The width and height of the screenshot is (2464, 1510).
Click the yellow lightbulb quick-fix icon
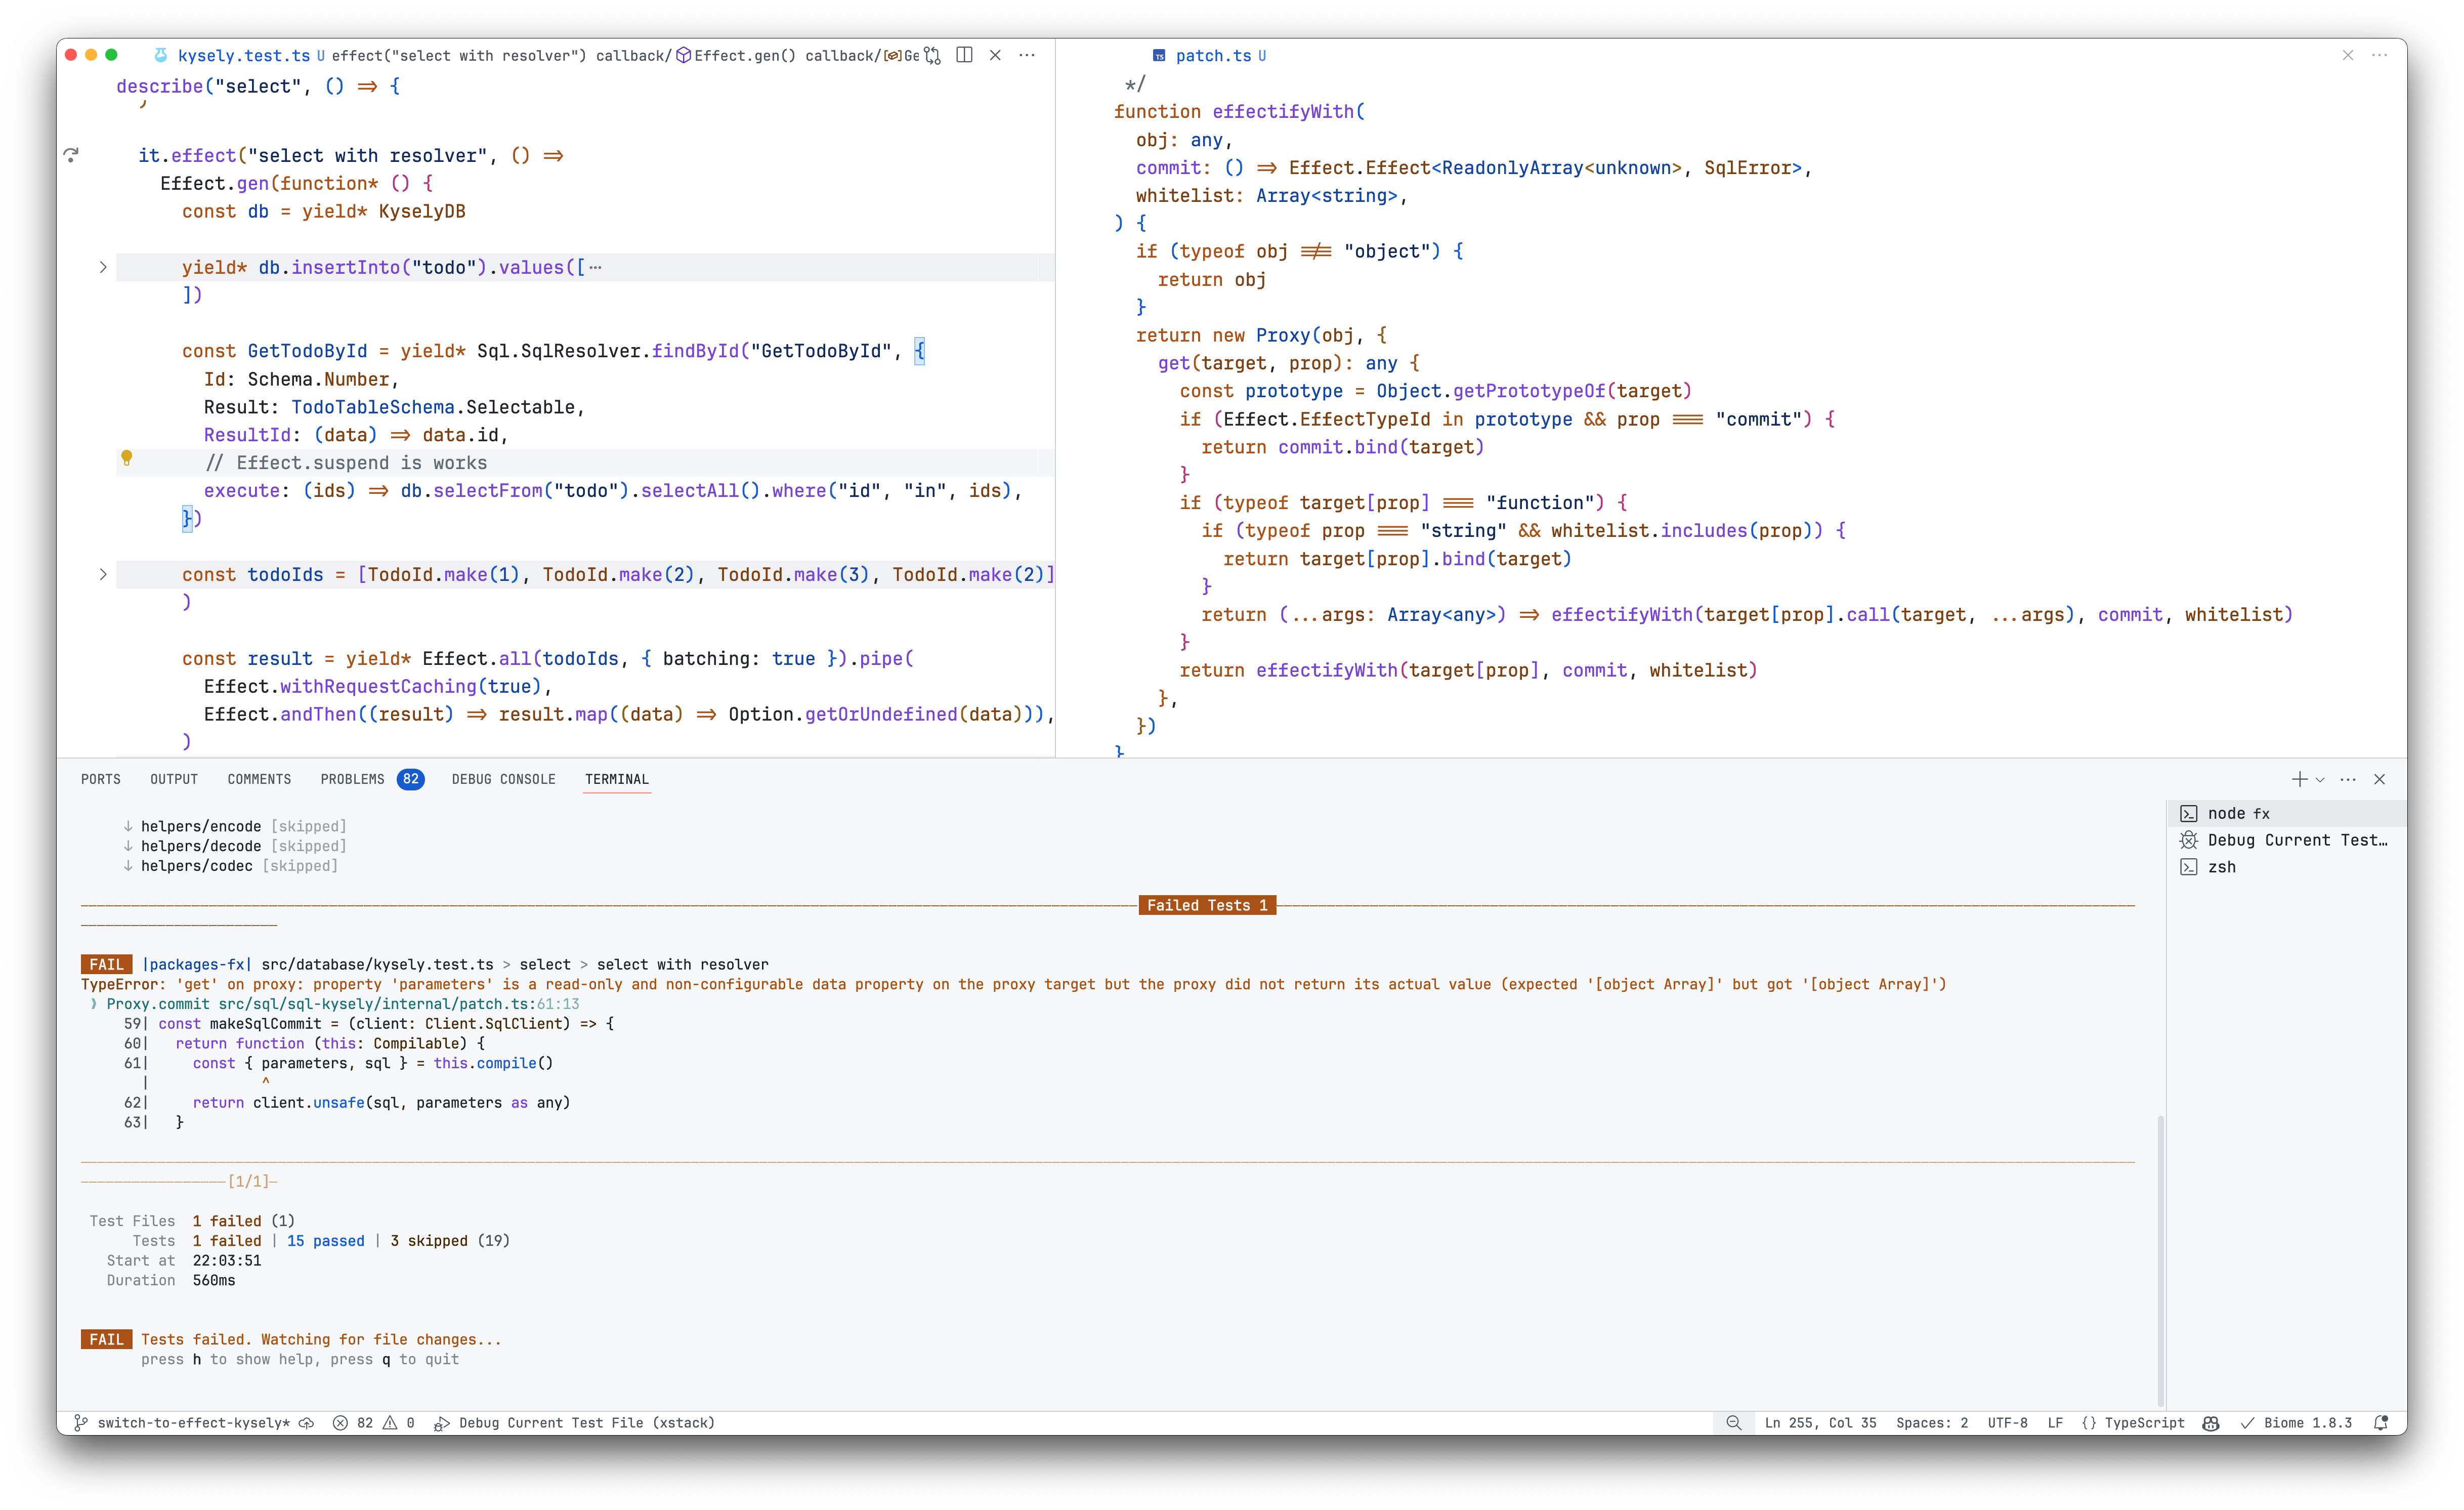click(126, 458)
